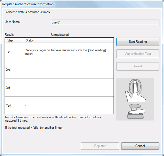Click the Register button

100,146
